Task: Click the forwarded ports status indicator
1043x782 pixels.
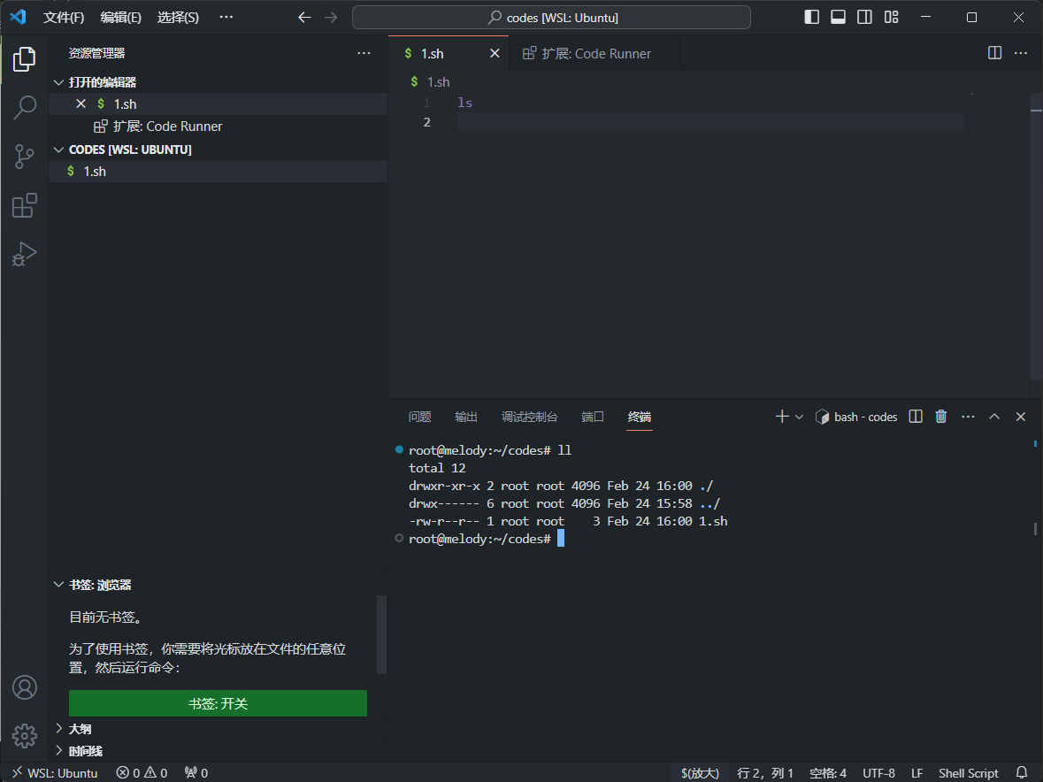Action: coord(197,772)
